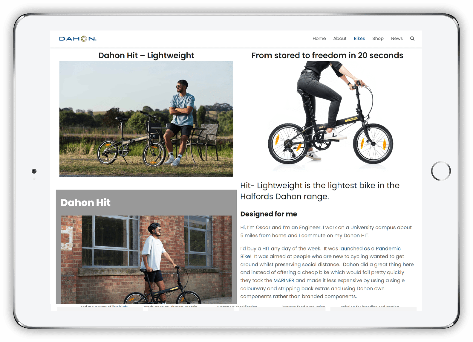Select the Bikes menu item

tap(359, 39)
